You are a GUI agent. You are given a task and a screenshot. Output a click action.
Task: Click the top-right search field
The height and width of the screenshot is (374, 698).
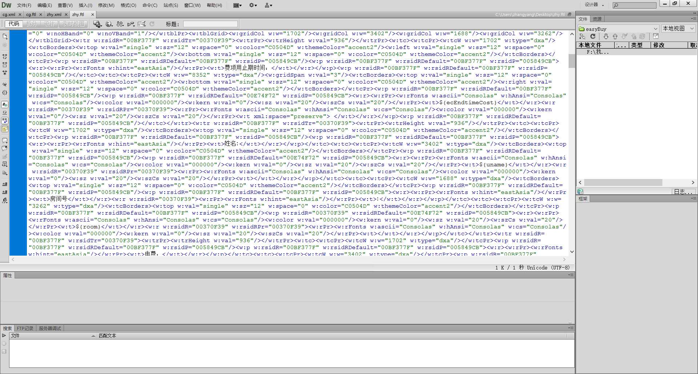click(634, 5)
